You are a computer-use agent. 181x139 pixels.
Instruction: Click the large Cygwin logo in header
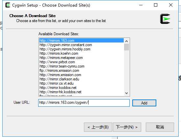coord(165,19)
